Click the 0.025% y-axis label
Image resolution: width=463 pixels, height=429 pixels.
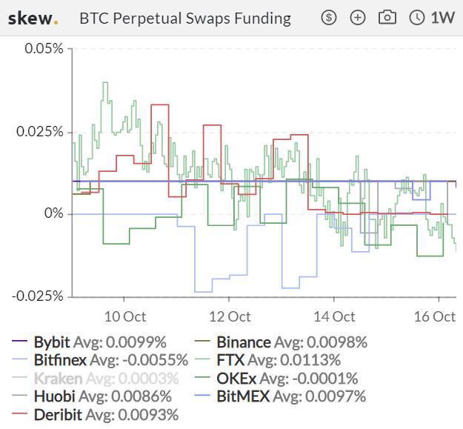pos(40,132)
